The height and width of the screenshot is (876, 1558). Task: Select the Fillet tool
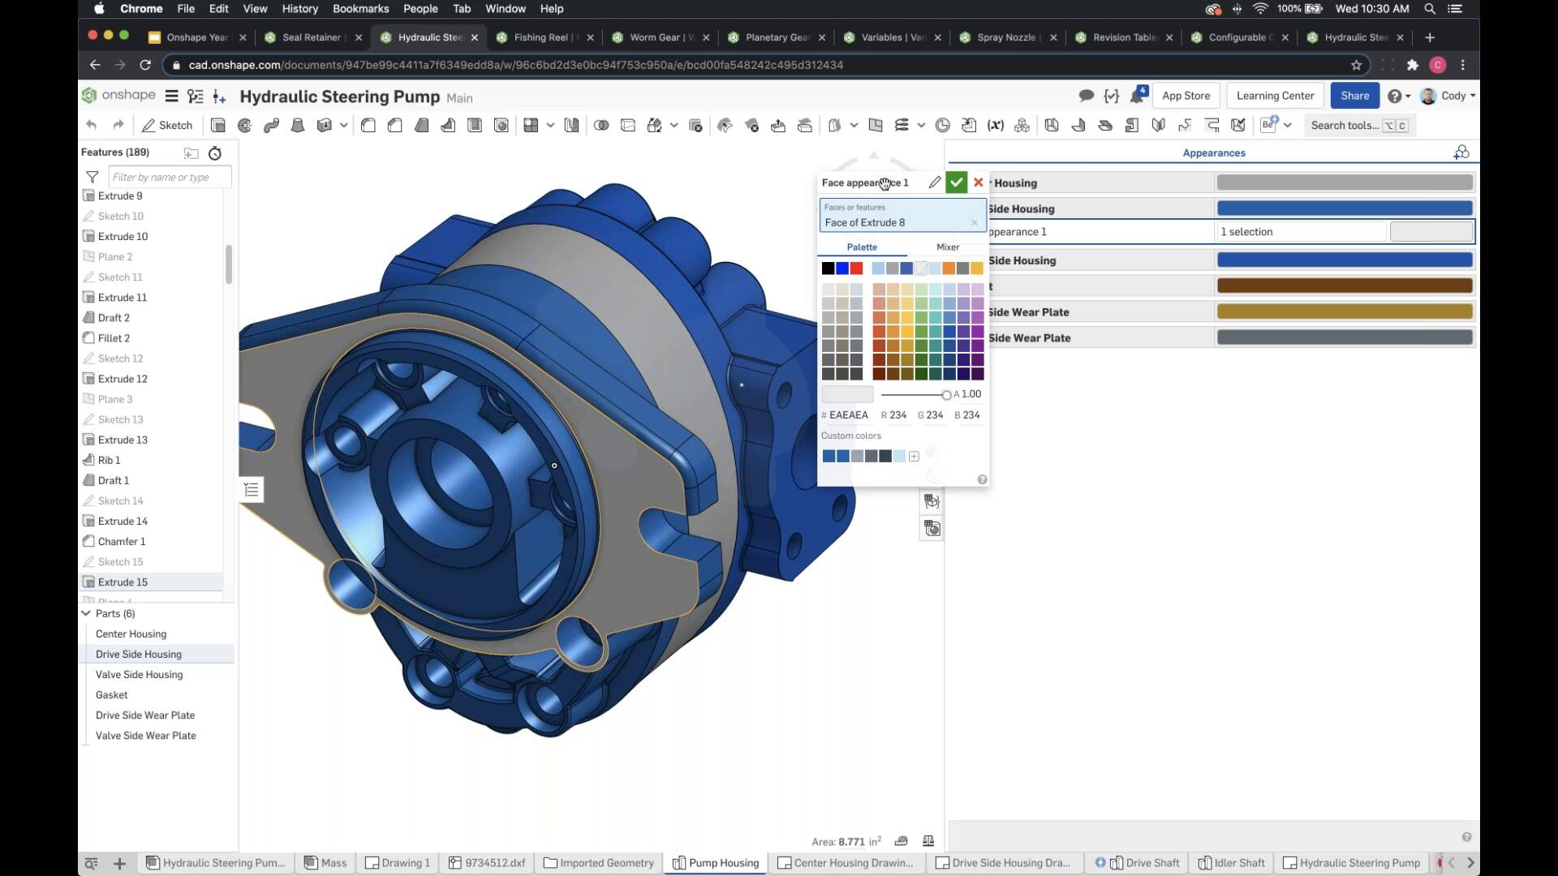tap(369, 125)
